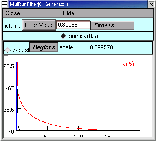Click the scale= 1 value text
156x141 pixels.
pyautogui.click(x=72, y=47)
